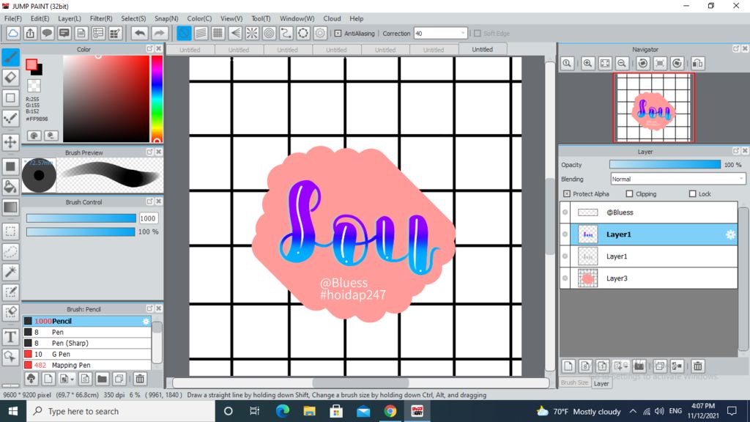
Task: Open the File menu
Action: [13, 18]
